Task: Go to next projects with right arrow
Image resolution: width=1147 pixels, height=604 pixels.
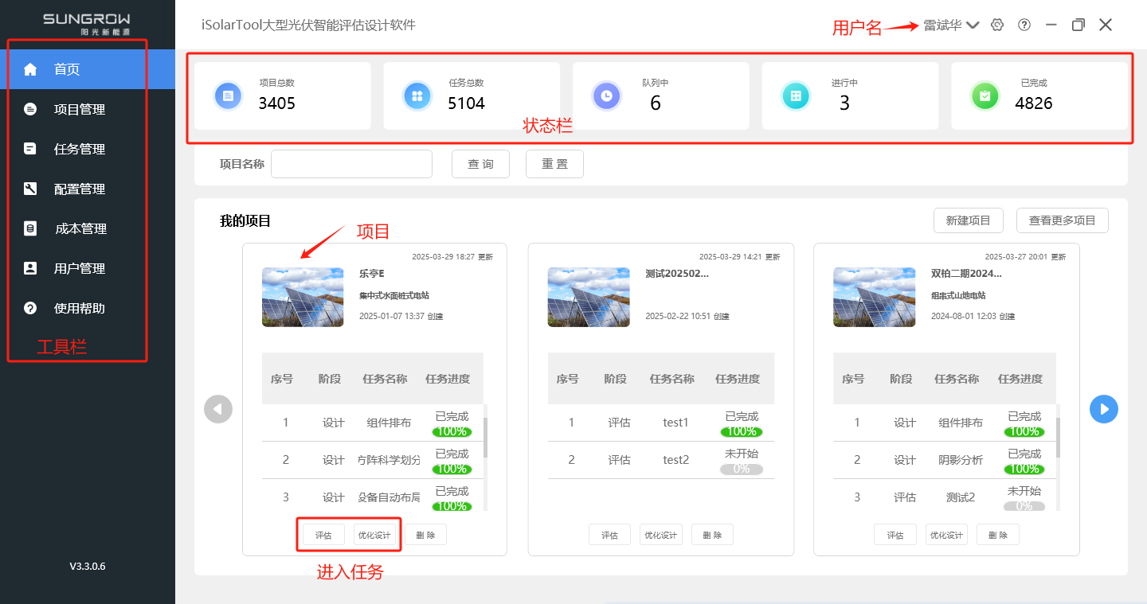Action: pyautogui.click(x=1103, y=409)
